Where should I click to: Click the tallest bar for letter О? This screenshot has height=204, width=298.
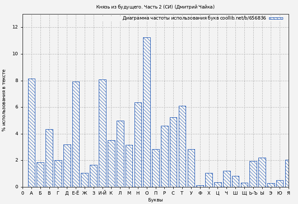[x=147, y=112]
